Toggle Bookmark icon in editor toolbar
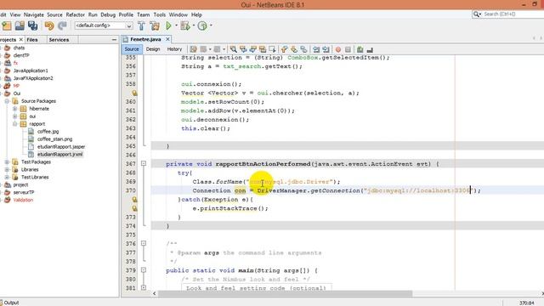This screenshot has width=544, height=306. 304,49
